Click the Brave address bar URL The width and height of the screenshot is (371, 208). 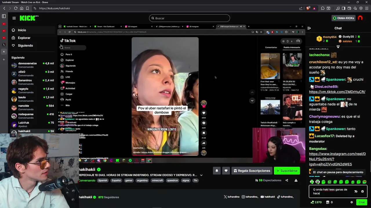pyautogui.click(x=54, y=8)
